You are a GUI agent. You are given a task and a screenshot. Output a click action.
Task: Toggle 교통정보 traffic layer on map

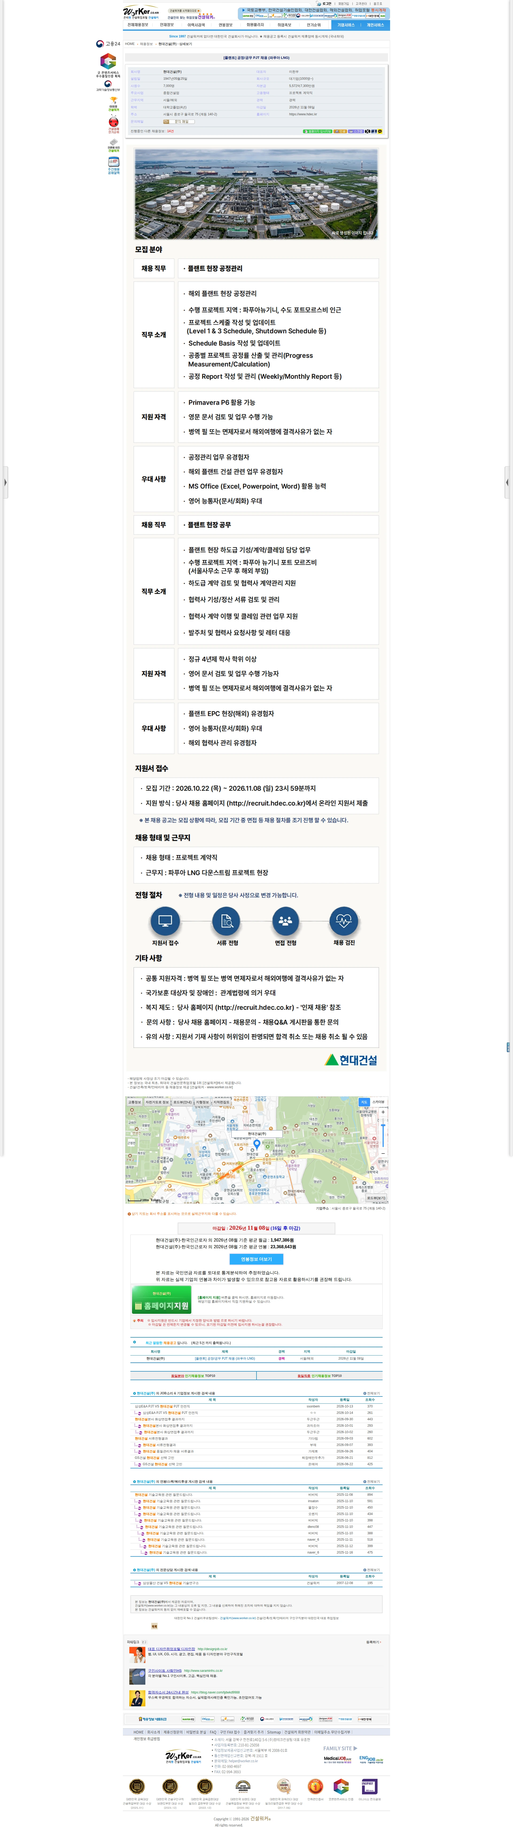point(135,1102)
